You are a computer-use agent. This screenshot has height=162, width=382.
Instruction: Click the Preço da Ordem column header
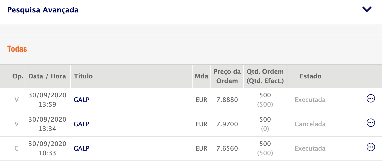(x=227, y=76)
